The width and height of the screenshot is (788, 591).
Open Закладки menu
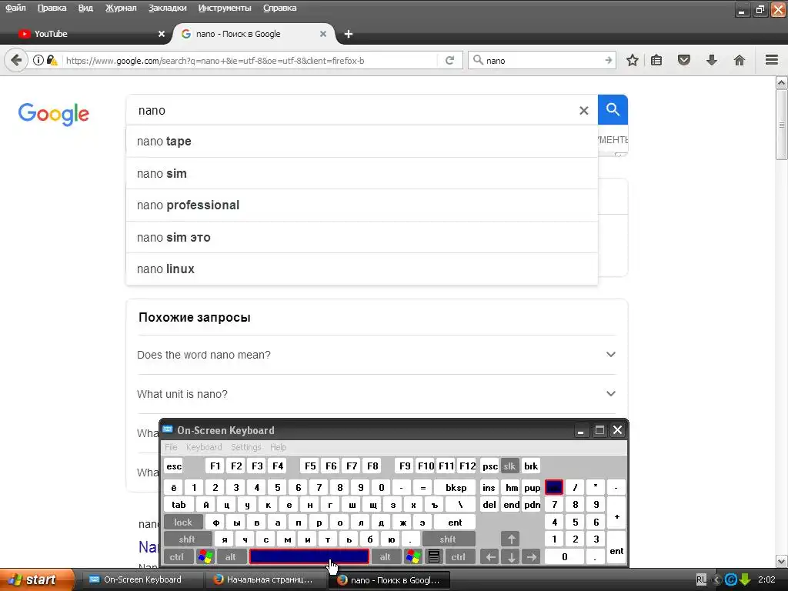coord(167,8)
